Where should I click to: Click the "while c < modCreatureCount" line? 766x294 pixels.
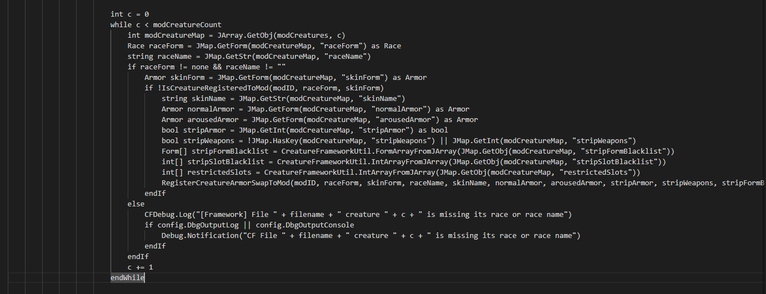[166, 24]
